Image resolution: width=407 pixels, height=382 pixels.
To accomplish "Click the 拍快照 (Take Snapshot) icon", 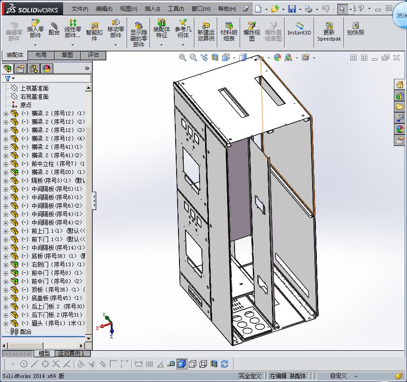I will pyautogui.click(x=356, y=28).
